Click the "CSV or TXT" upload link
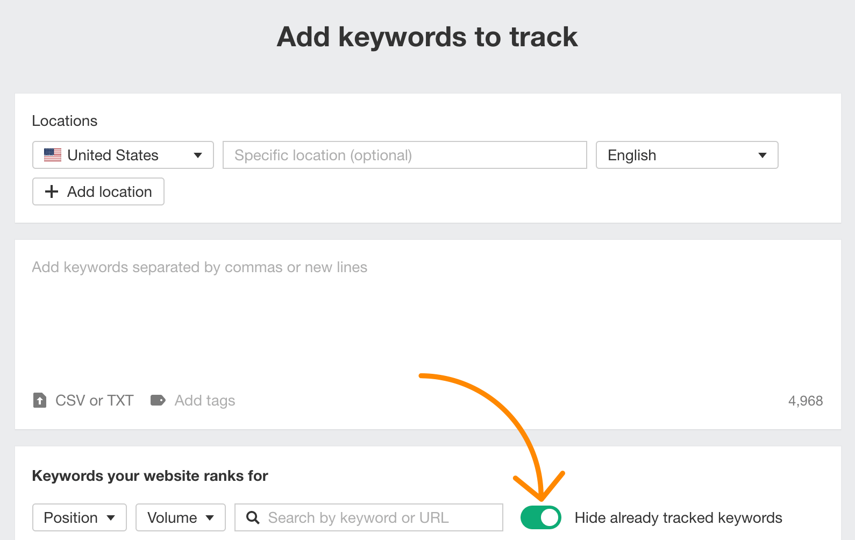The width and height of the screenshot is (855, 540). (x=95, y=401)
